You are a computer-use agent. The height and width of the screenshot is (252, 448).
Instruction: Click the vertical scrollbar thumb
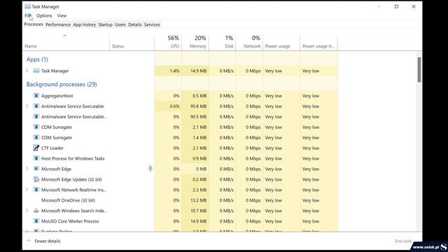(x=419, y=70)
